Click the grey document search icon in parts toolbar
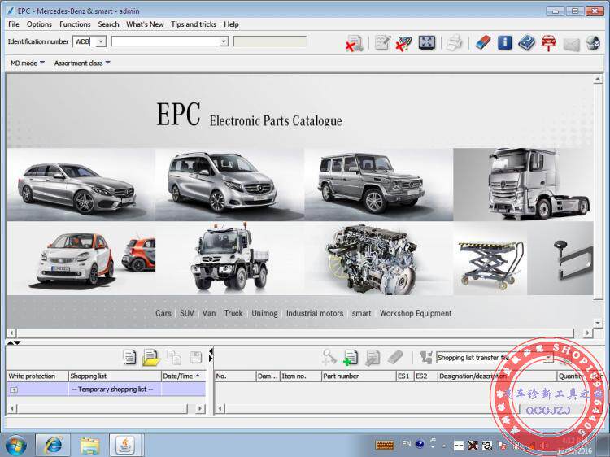 [x=373, y=358]
